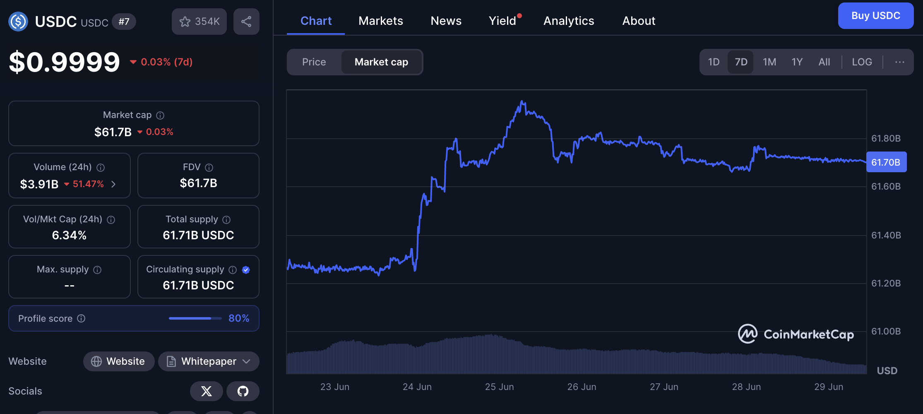Click the Buy USDC button
The width and height of the screenshot is (923, 414).
875,16
